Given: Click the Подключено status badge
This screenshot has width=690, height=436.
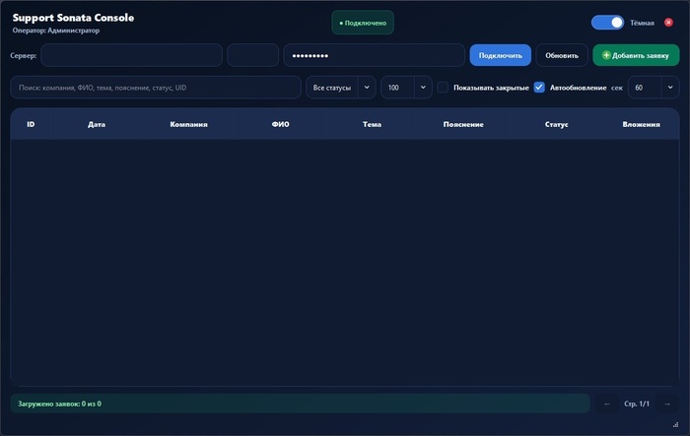Looking at the screenshot, I should coord(363,23).
